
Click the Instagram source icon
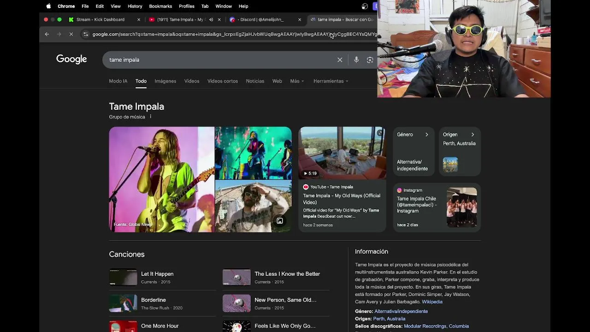pos(399,190)
